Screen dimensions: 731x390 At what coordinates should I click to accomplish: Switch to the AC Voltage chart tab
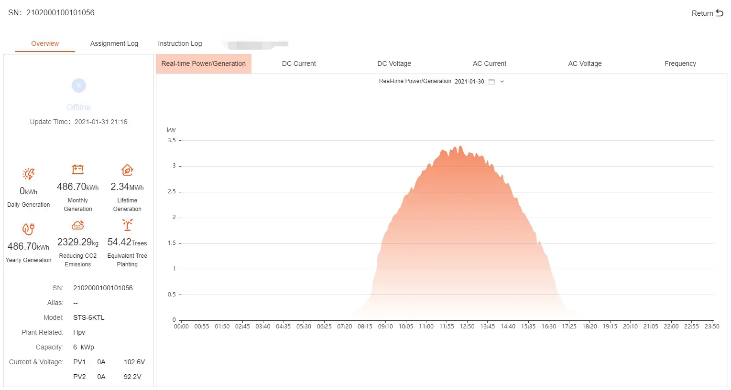pyautogui.click(x=585, y=63)
